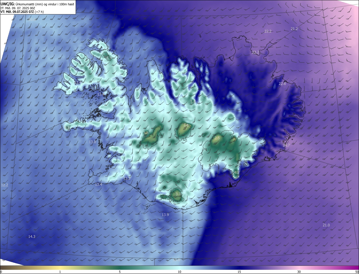Click the 13.0 value west of Iceland
Image resolution: width=359 pixels, height=274 pixels.
point(92,142)
